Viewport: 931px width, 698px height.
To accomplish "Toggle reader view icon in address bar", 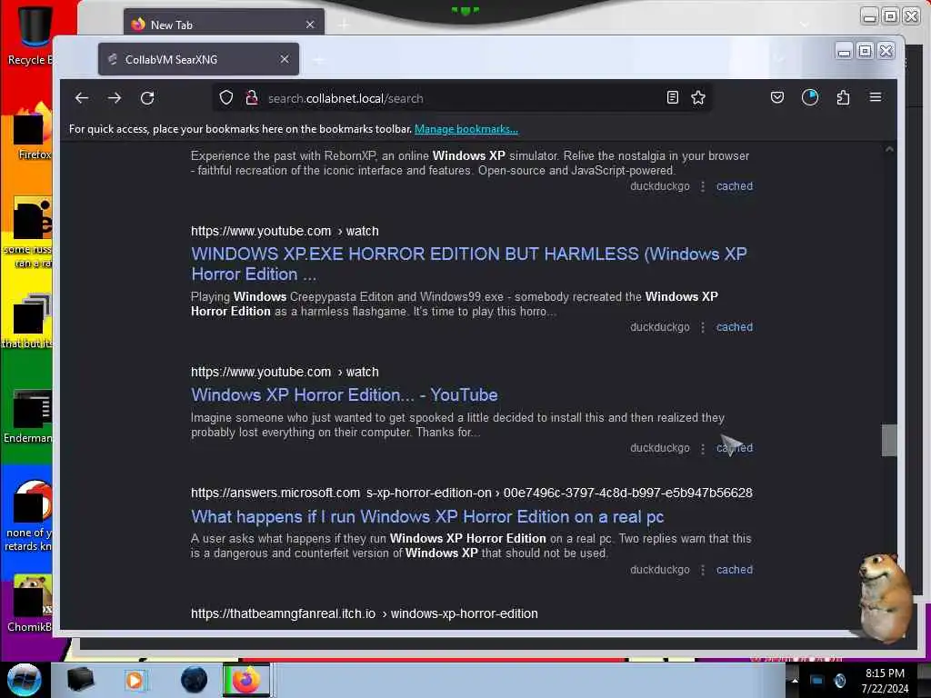I will point(672,98).
